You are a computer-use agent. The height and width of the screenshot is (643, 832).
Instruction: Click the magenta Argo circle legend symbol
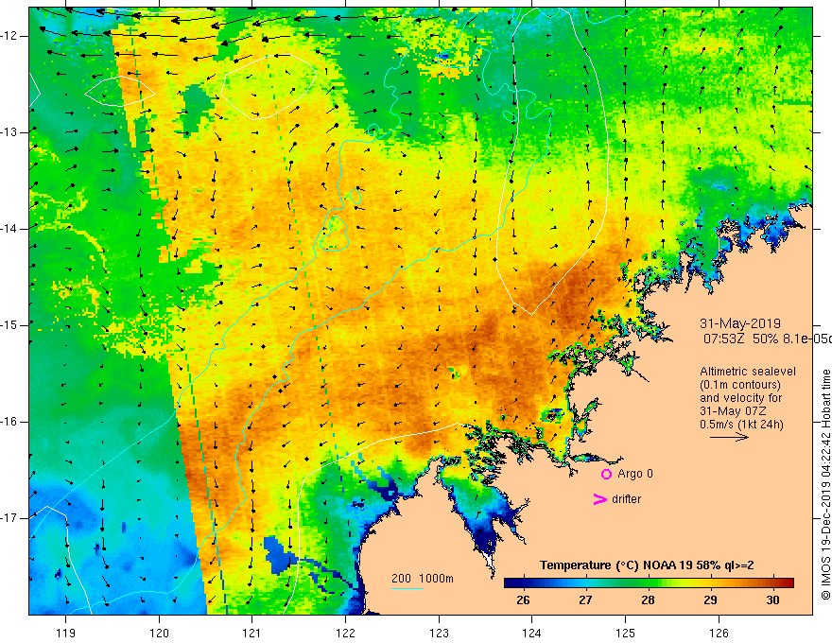606,474
